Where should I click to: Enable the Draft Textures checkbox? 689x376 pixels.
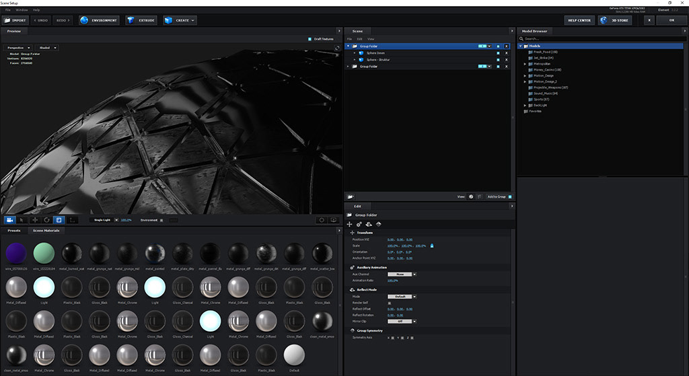(310, 39)
